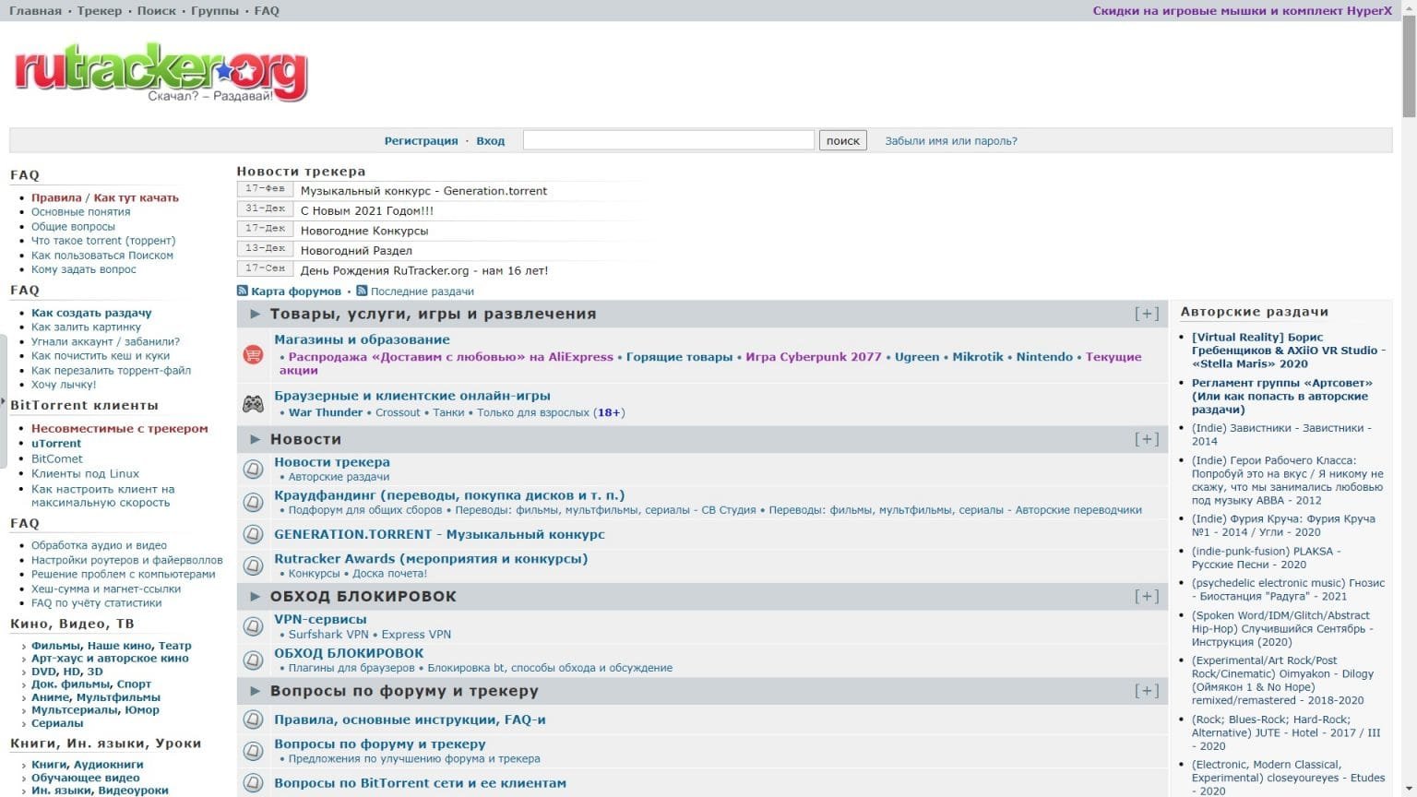Collapse the Товары, услуги, игры triangle arrow
Viewport: 1417px width, 797px height.
coord(256,314)
